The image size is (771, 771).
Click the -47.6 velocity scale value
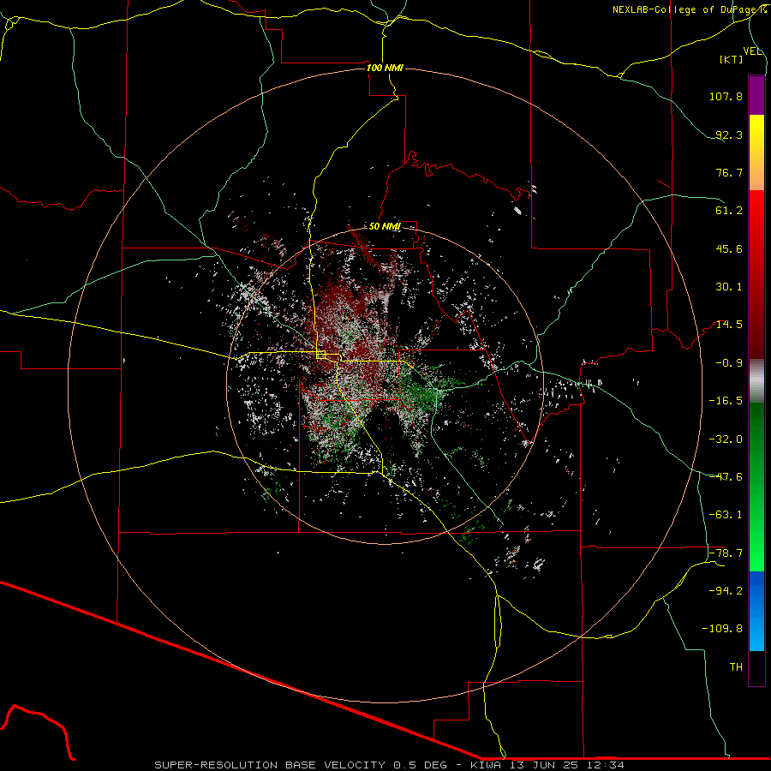[726, 477]
